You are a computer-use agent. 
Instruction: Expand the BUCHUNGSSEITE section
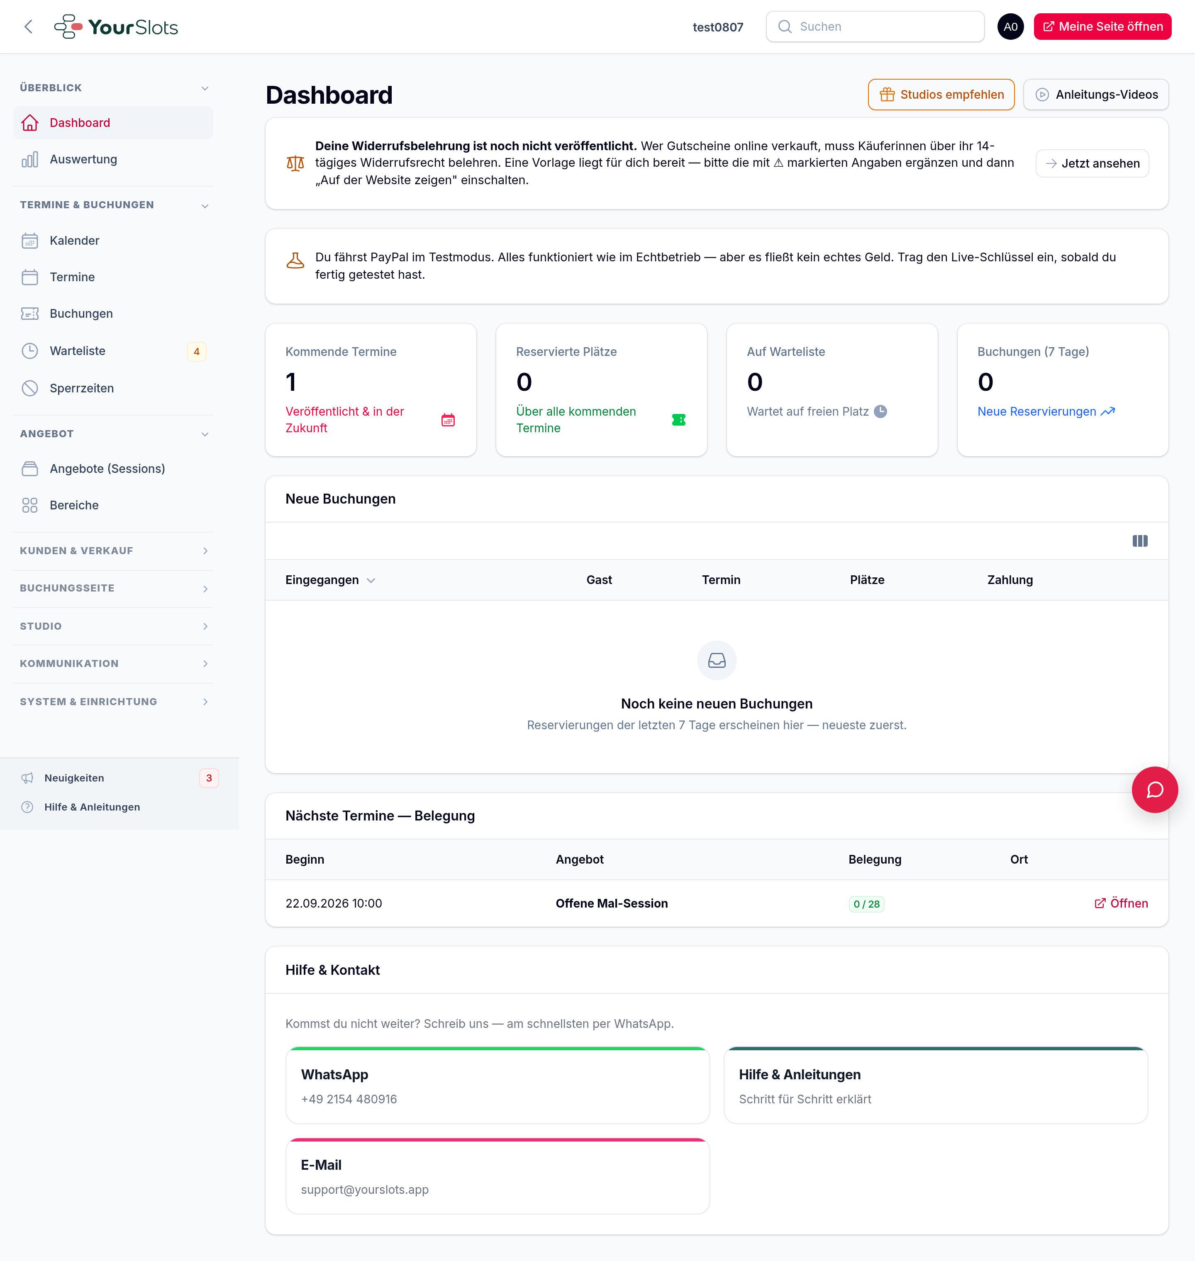[113, 588]
